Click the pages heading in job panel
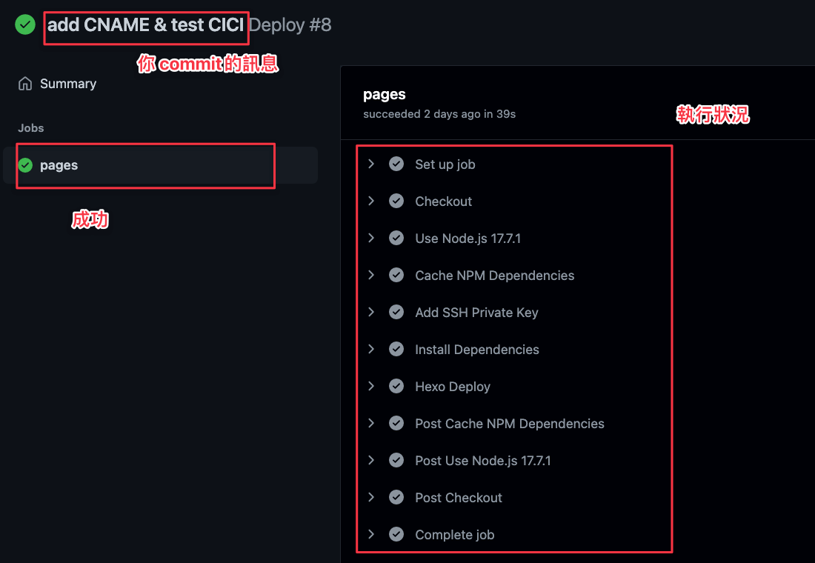The width and height of the screenshot is (815, 563). (385, 95)
